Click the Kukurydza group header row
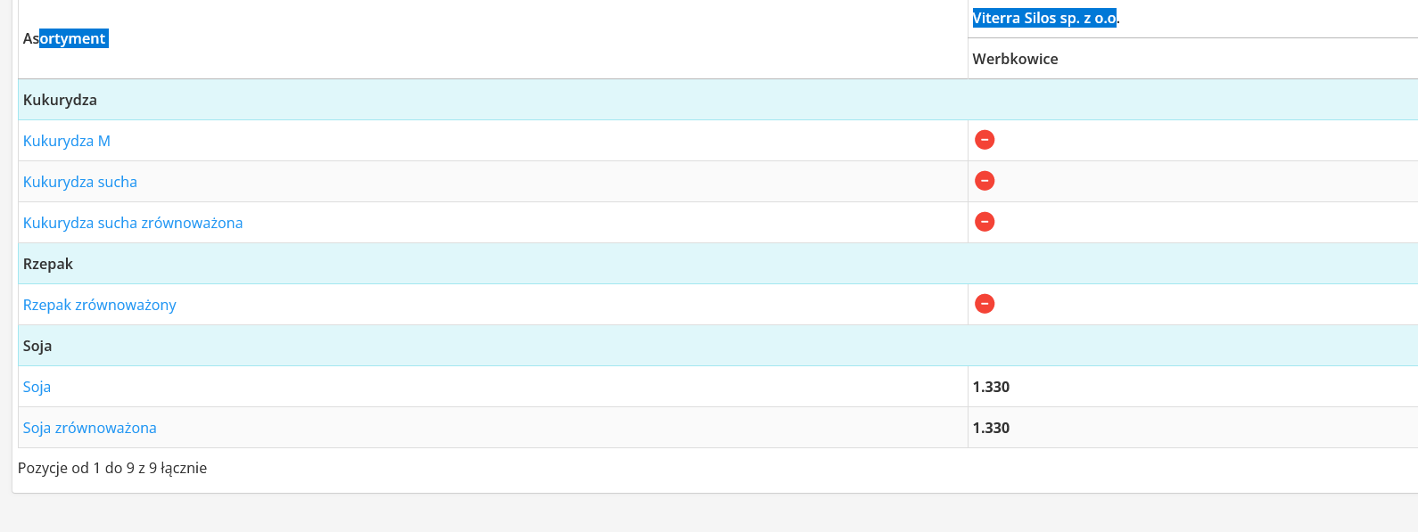Viewport: 1418px width, 532px height. (x=60, y=100)
